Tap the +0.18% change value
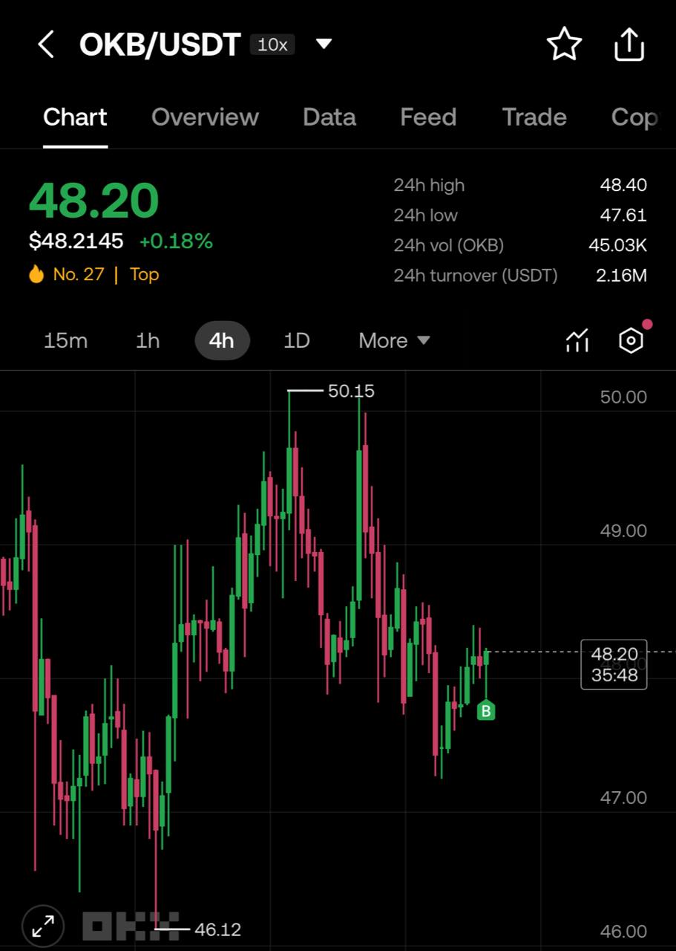The width and height of the screenshot is (676, 951). tap(176, 241)
